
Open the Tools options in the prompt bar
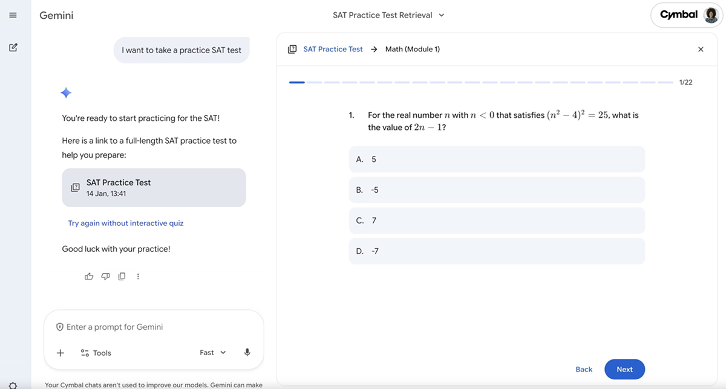click(x=96, y=352)
